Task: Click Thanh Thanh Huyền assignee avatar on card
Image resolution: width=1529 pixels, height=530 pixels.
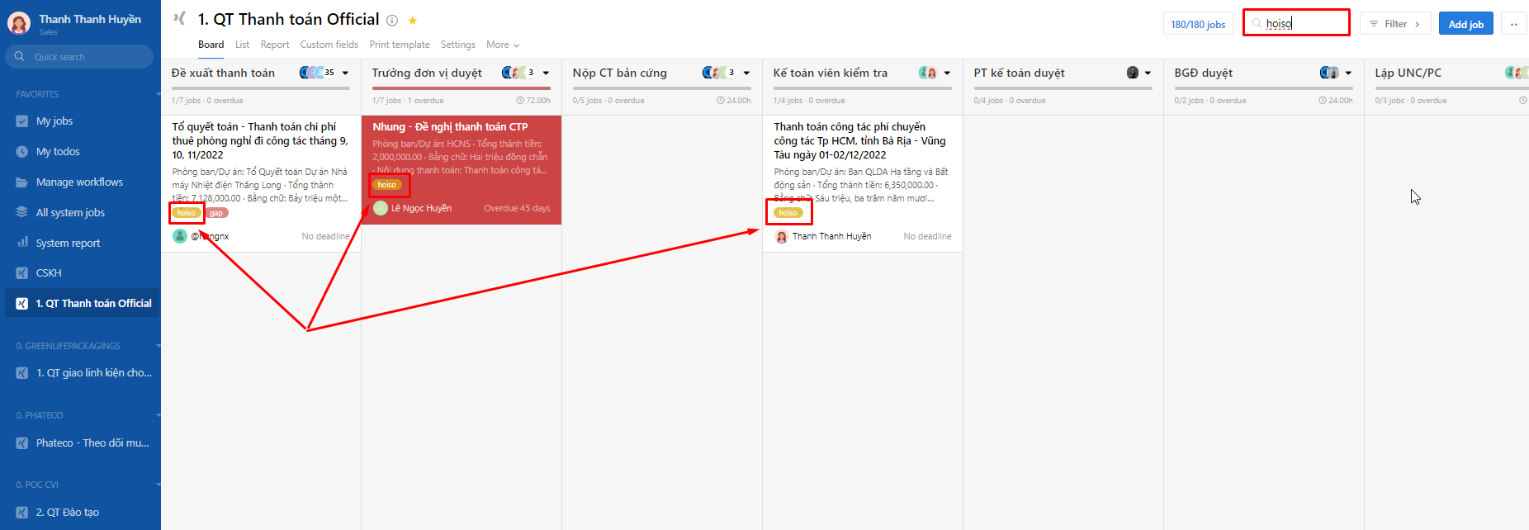Action: (782, 237)
